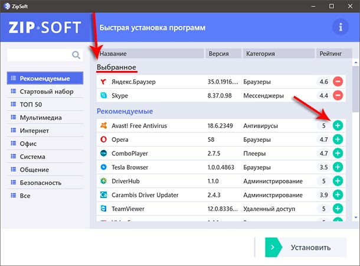Remove Яндекс.Браузер from selected list

(338, 82)
